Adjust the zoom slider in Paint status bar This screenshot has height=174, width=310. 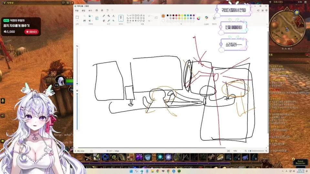point(256,151)
